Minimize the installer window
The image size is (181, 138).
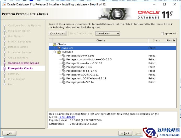point(154,4)
